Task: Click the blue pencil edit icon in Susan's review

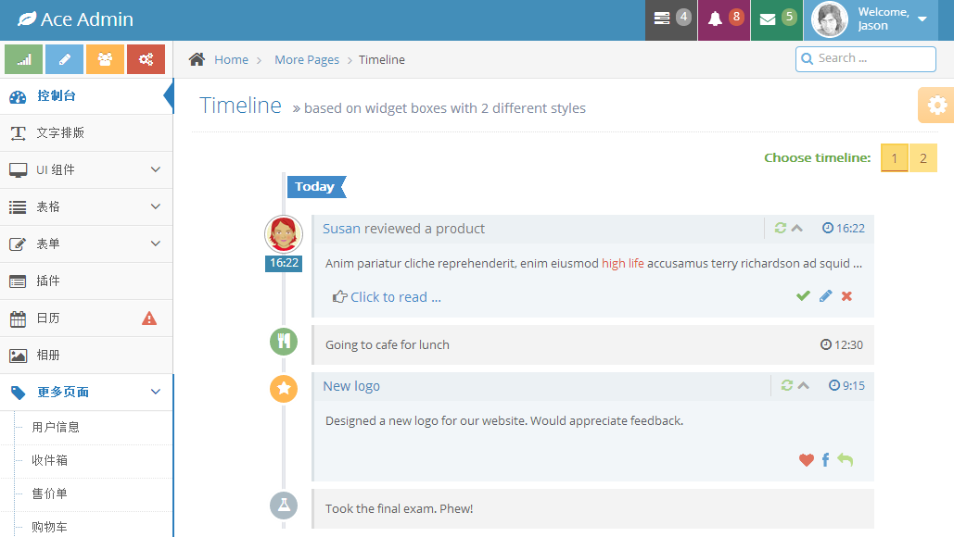Action: [x=825, y=296]
